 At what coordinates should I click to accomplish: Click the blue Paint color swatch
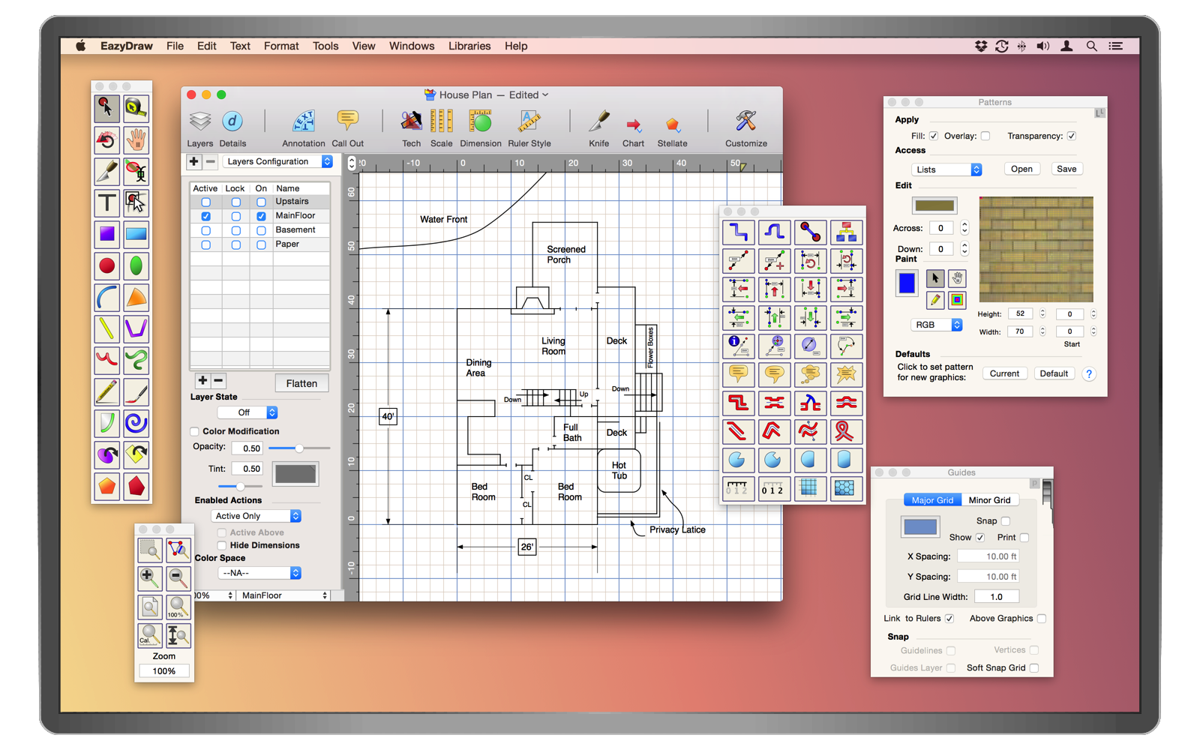click(907, 283)
